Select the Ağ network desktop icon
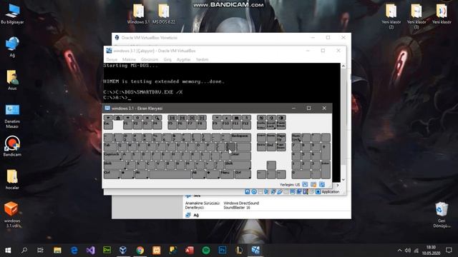Image resolution: width=458 pixels, height=257 pixels. point(12,47)
